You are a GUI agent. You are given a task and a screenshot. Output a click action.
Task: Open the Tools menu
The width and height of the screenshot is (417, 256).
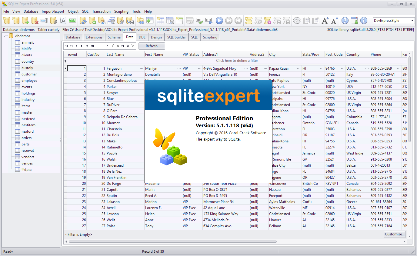coord(136,12)
